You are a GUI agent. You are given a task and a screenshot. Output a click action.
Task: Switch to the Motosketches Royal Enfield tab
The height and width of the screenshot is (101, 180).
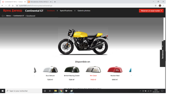click(x=40, y=2)
